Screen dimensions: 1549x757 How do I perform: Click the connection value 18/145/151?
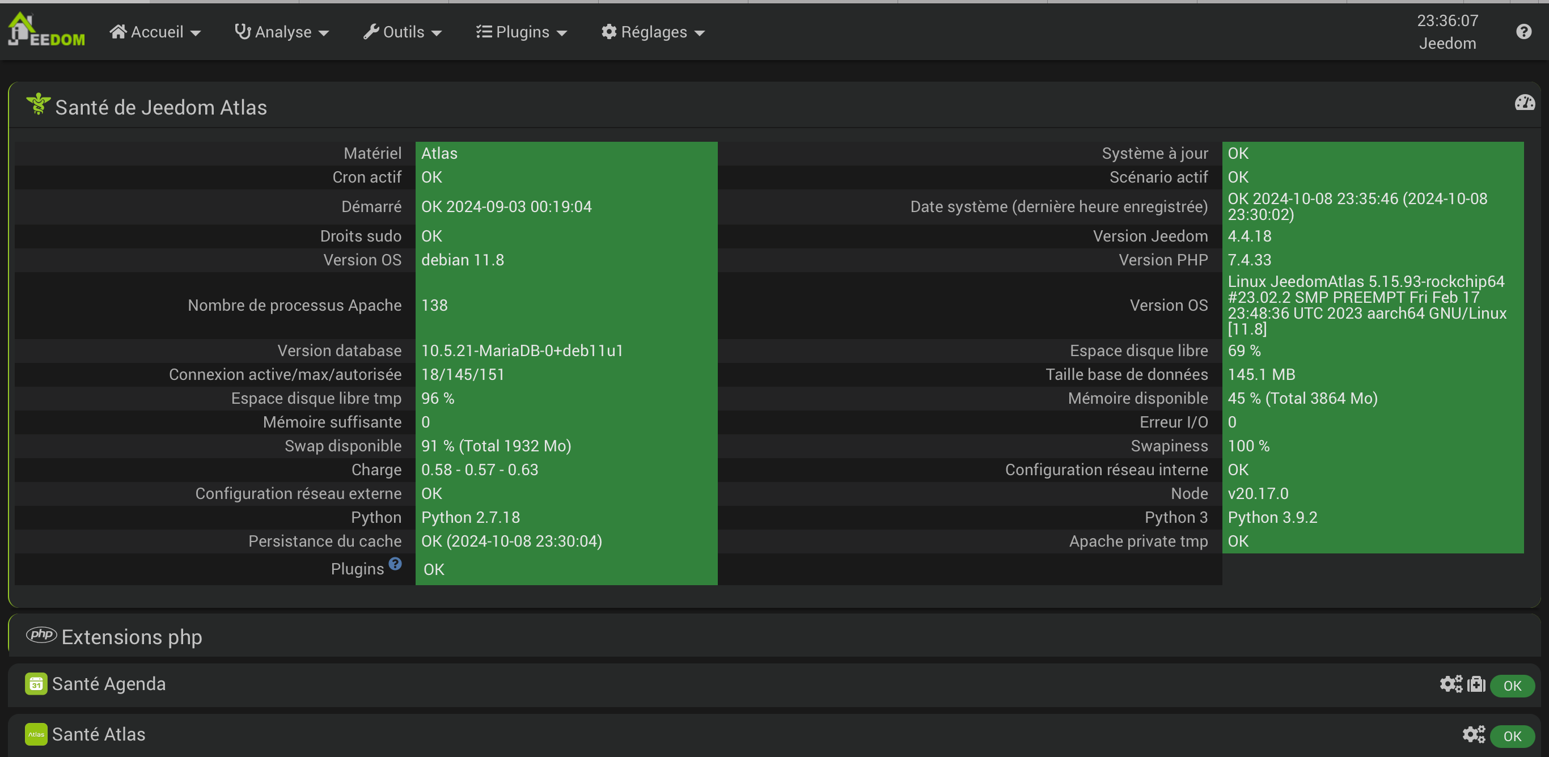(463, 375)
